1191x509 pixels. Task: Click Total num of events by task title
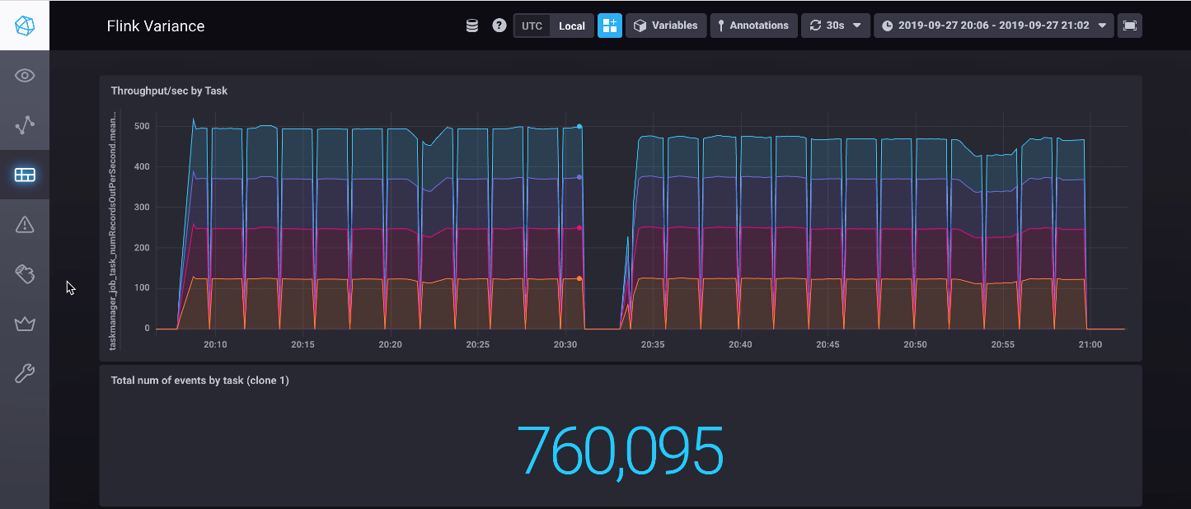199,381
